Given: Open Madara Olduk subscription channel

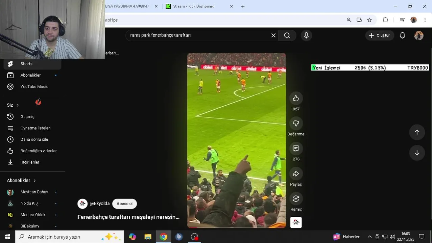Looking at the screenshot, I should coord(32,215).
